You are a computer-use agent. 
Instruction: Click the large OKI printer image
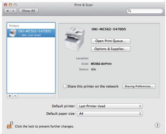pos(74,39)
